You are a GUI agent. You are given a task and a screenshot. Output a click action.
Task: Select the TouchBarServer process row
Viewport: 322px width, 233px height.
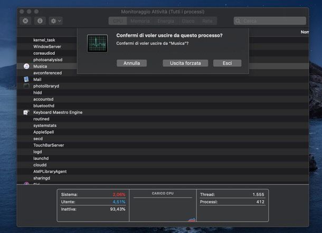coord(163,145)
